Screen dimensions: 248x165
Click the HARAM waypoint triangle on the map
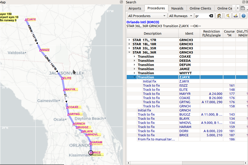coord(91,142)
